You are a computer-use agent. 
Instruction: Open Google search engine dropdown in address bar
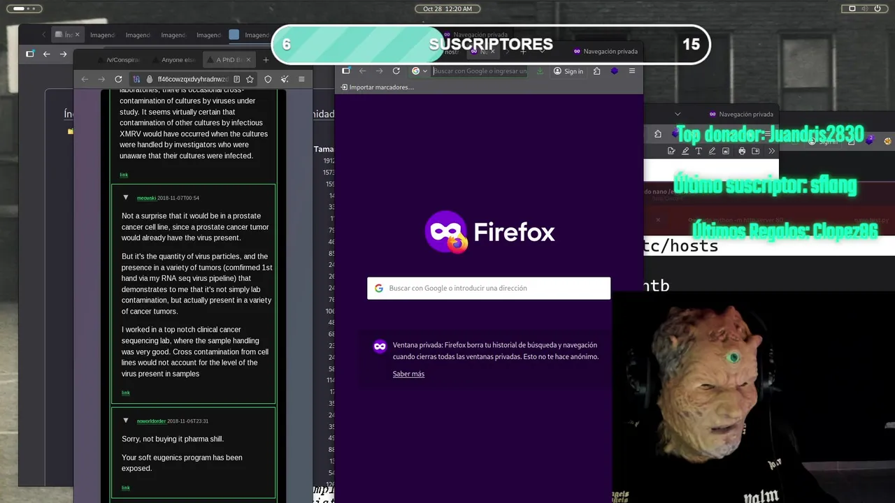click(x=419, y=71)
